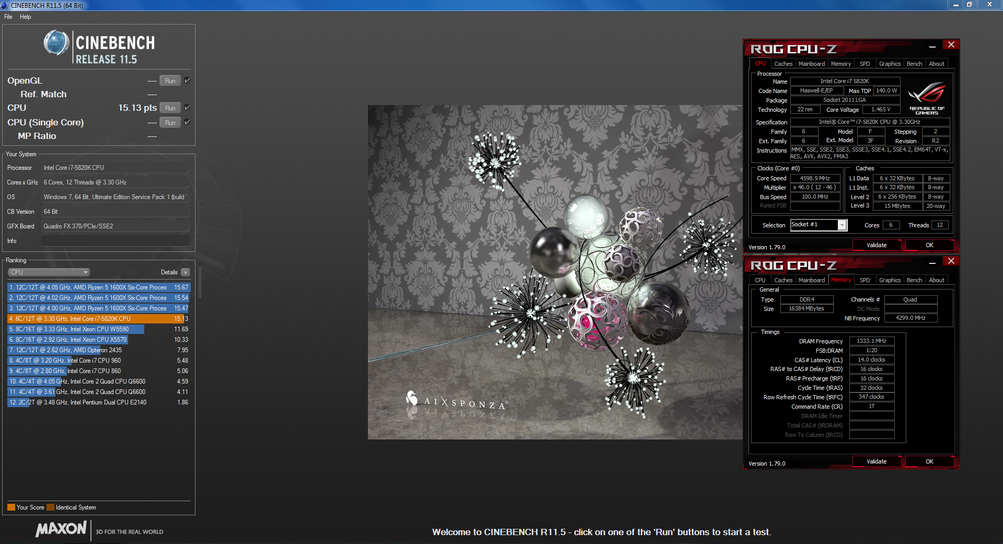Click the brown Identical System legend swatch
This screenshot has height=544, width=1003.
coord(50,507)
